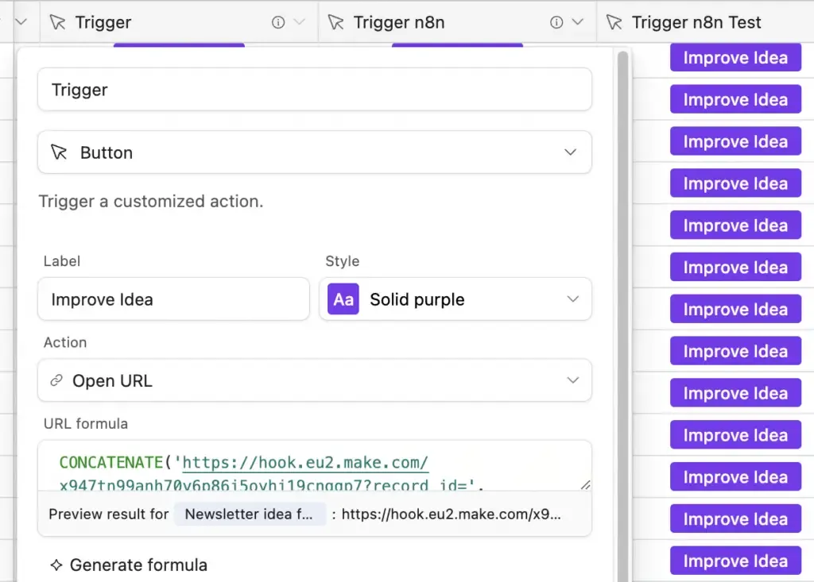Image resolution: width=814 pixels, height=582 pixels.
Task: Click the Label input with Improve Idea text
Action: tap(173, 299)
